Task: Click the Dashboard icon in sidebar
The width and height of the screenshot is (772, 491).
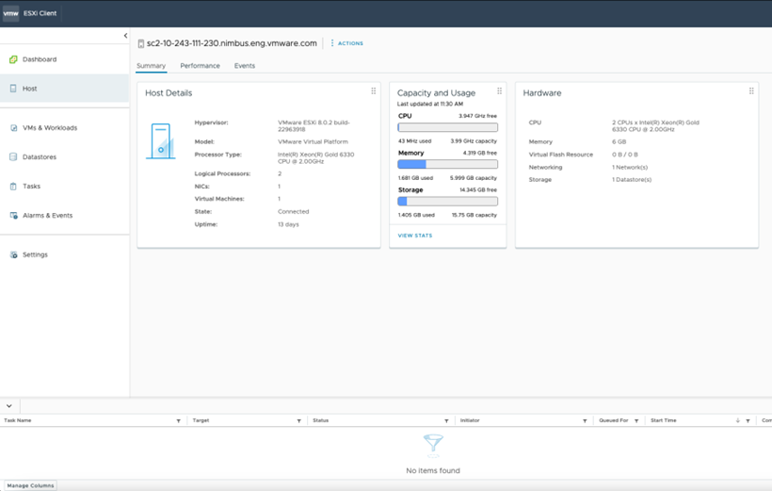Action: pyautogui.click(x=13, y=59)
